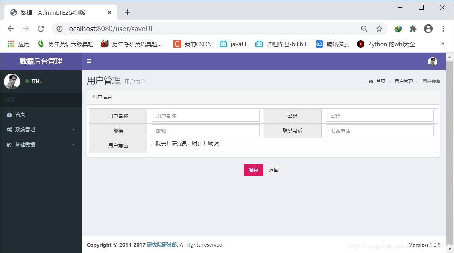
Task: Show more bookmarks with the double chevron
Action: [x=443, y=44]
